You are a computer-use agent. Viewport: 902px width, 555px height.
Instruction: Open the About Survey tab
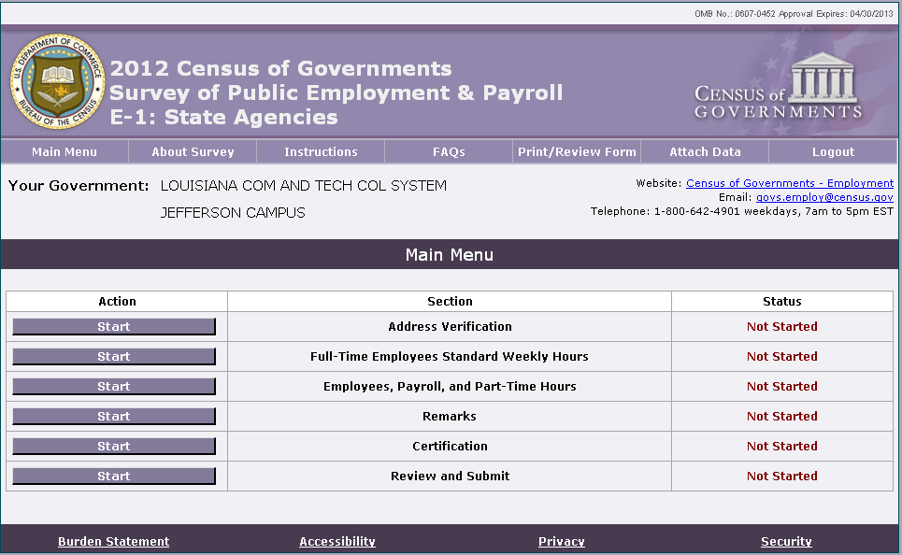click(x=193, y=152)
